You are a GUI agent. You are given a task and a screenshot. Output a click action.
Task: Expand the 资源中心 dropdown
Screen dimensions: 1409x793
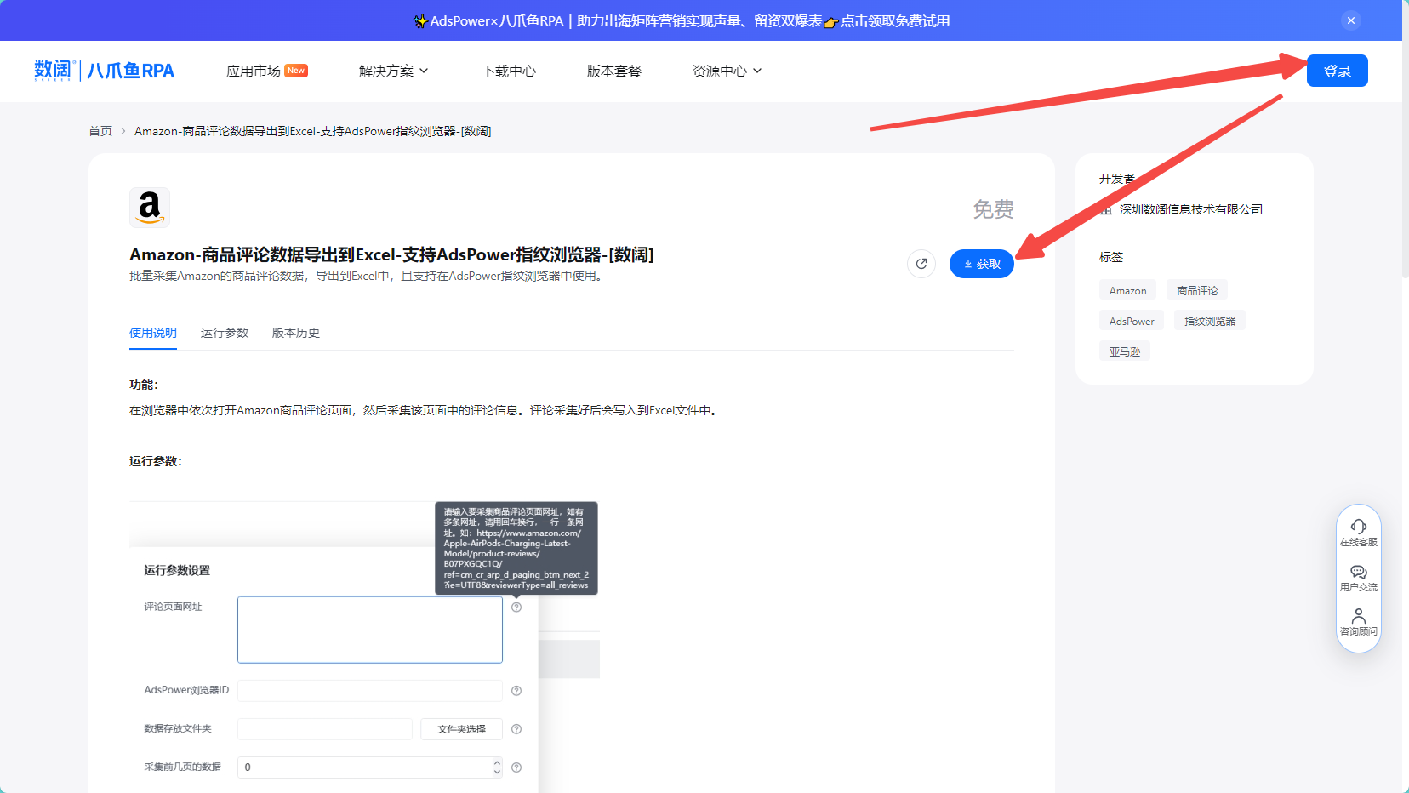click(x=727, y=71)
